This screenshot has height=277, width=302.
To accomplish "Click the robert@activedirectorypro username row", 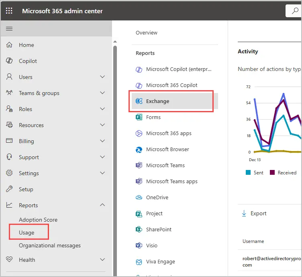I will point(271,262).
